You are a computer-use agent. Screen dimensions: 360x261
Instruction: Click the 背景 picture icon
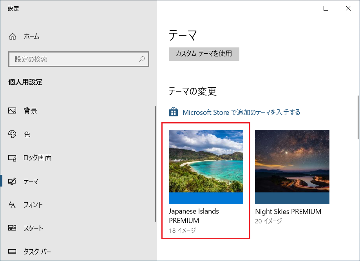click(12, 111)
